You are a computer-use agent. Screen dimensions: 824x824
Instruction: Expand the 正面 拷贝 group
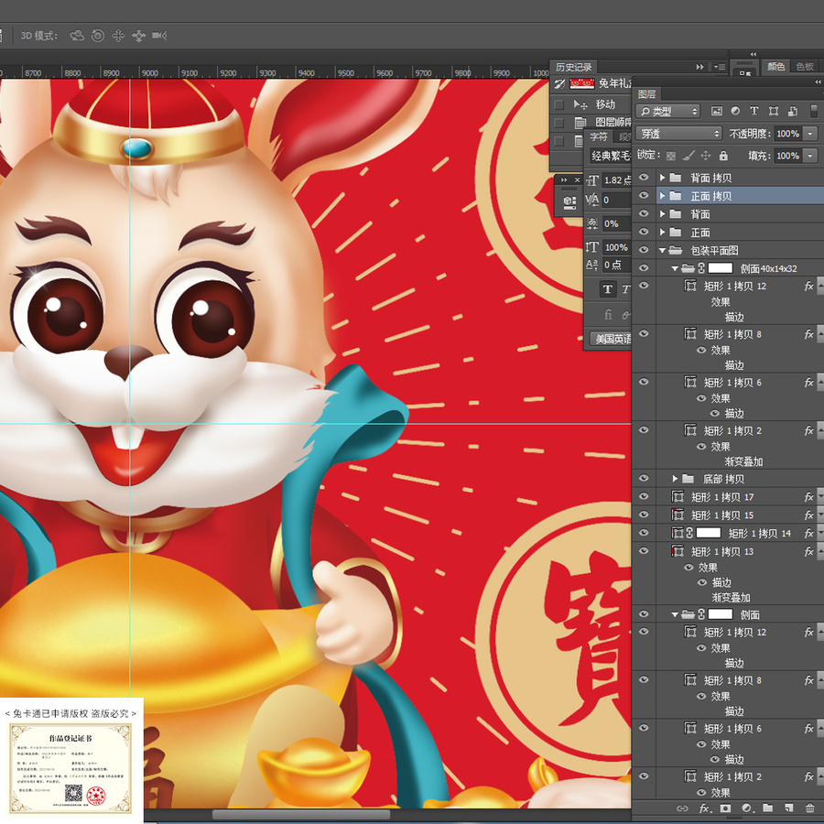pos(662,196)
